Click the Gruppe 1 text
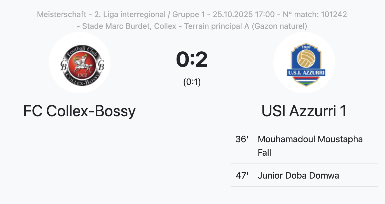385x204 pixels. click(x=189, y=14)
